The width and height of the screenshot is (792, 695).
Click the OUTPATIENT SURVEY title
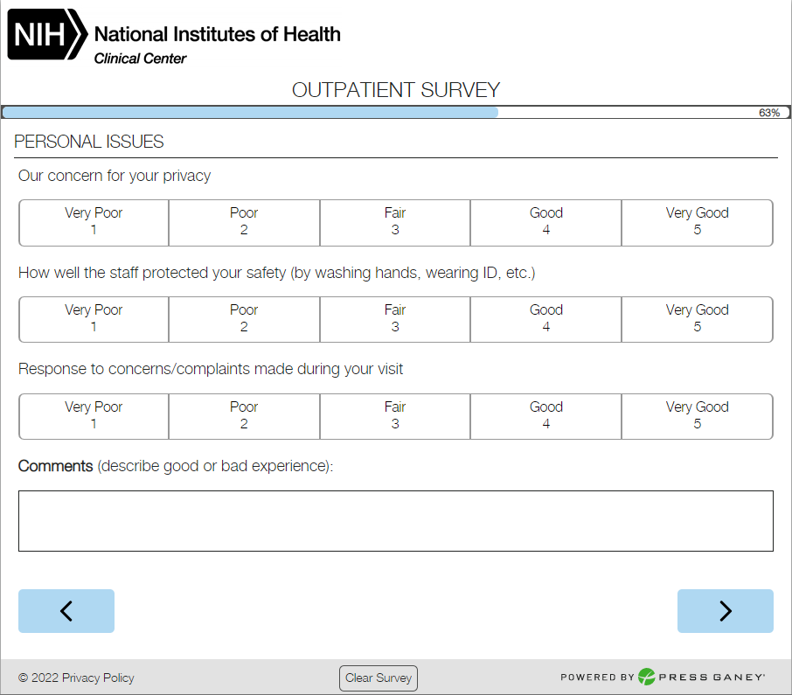tap(395, 90)
